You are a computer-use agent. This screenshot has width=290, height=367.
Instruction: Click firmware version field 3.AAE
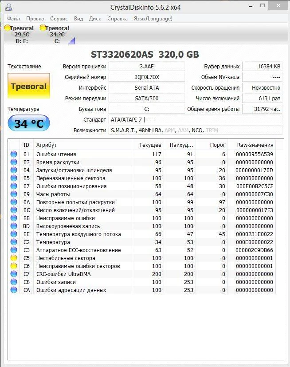pyautogui.click(x=147, y=67)
